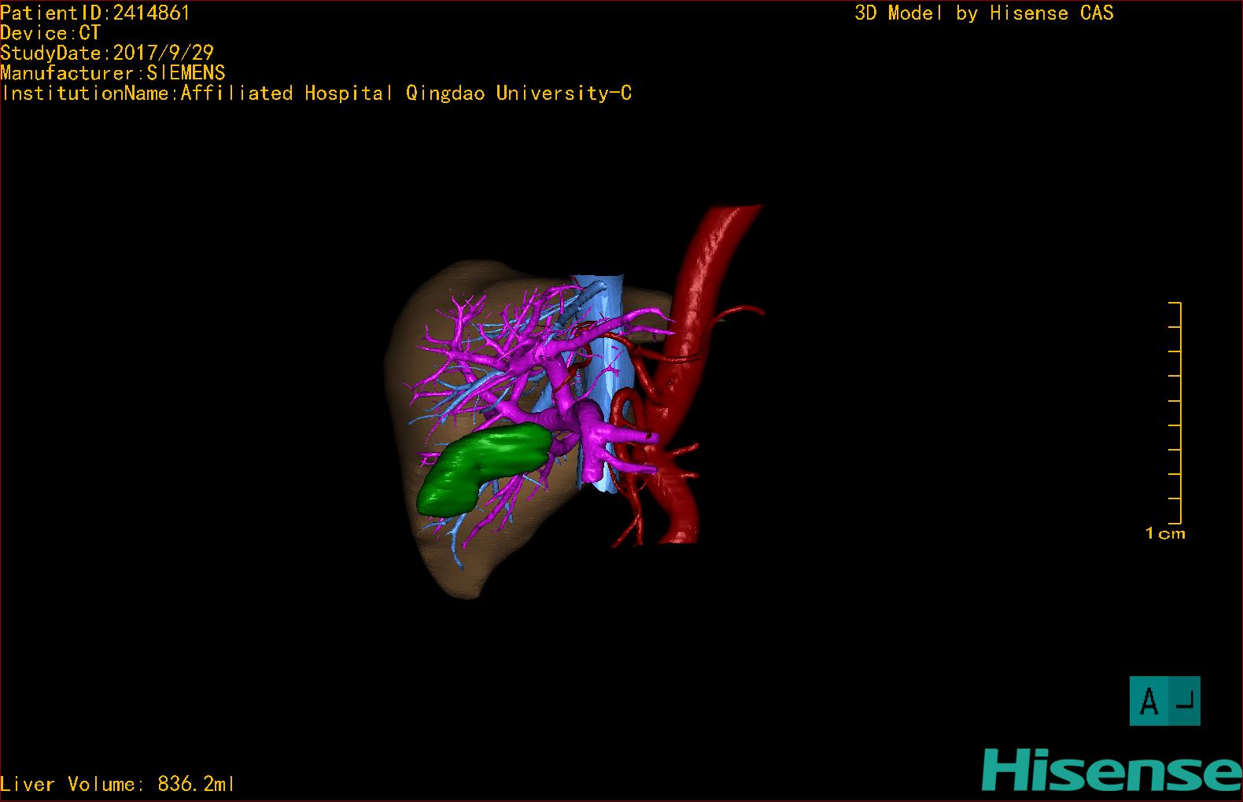Click the 3D Model by Hisense CAS text
Viewport: 1243px width, 802px height.
coord(984,13)
